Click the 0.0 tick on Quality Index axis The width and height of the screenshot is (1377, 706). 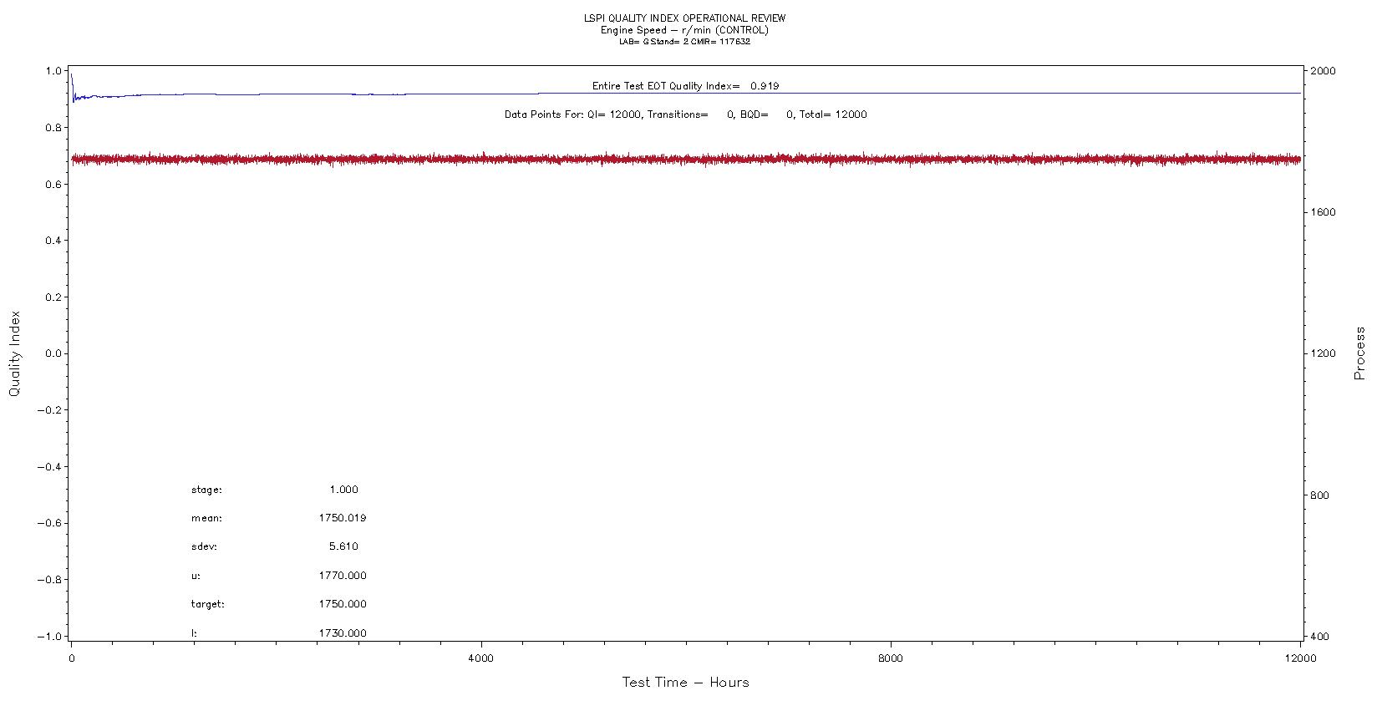pos(52,353)
